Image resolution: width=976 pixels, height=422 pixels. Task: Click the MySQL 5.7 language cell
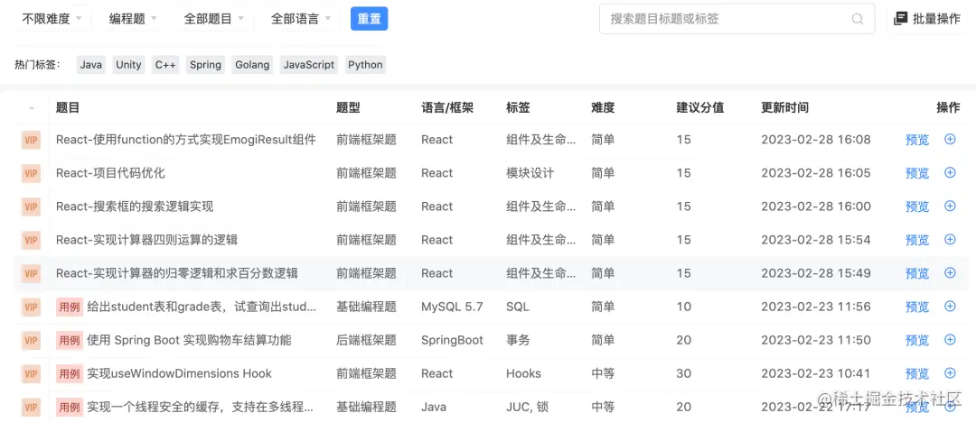(x=452, y=307)
